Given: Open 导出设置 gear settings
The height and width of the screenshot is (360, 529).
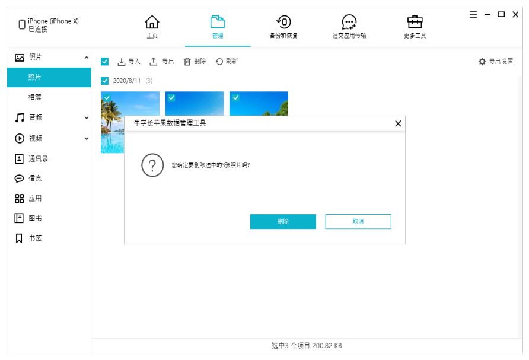Looking at the screenshot, I should 482,62.
